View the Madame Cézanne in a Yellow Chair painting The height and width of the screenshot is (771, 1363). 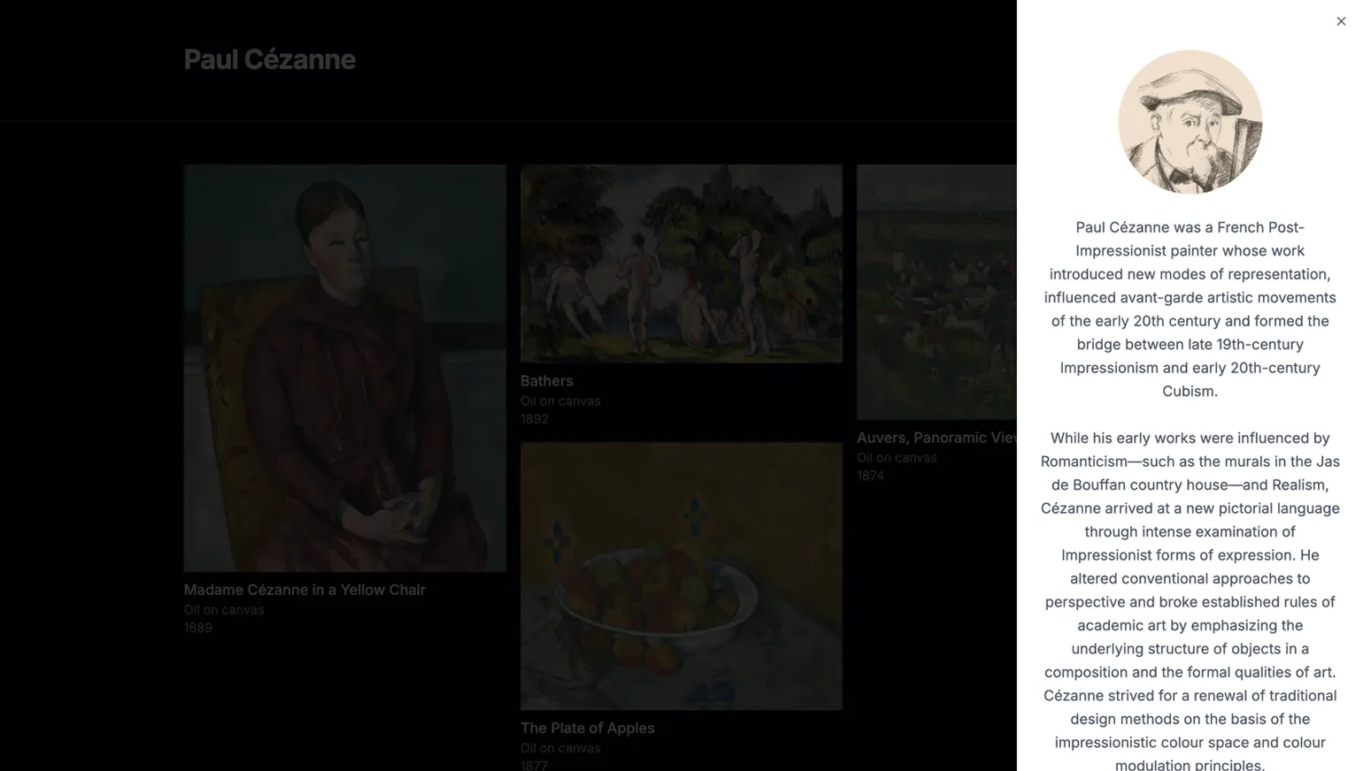[x=344, y=366]
